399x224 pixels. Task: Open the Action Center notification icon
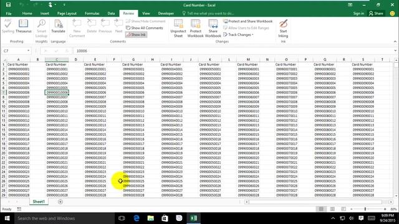(361, 218)
